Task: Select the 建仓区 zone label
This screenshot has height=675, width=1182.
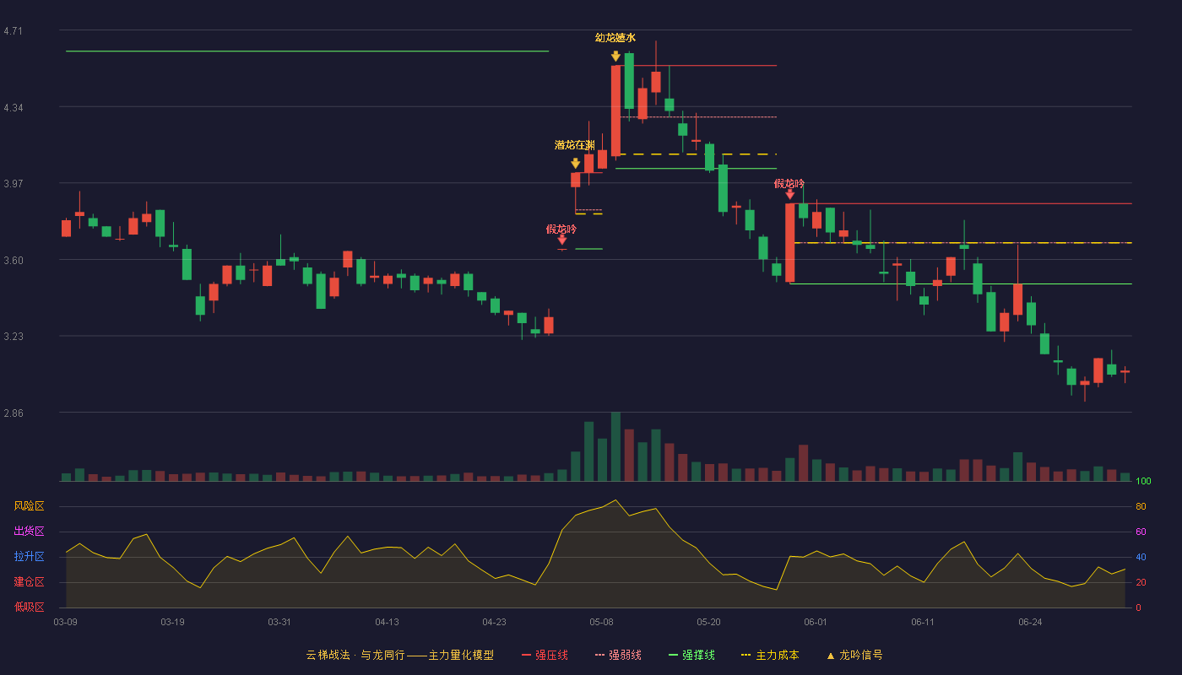Action: tap(29, 582)
